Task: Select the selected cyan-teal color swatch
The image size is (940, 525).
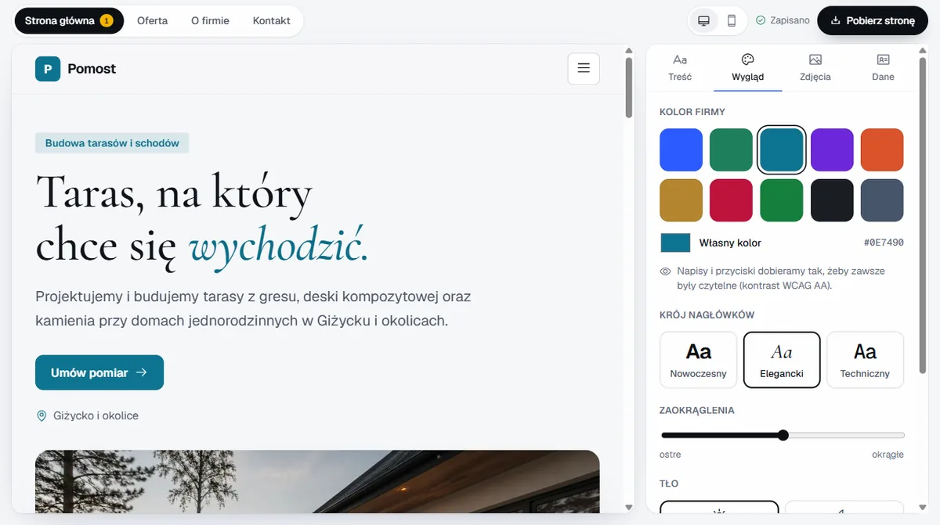Action: click(782, 150)
